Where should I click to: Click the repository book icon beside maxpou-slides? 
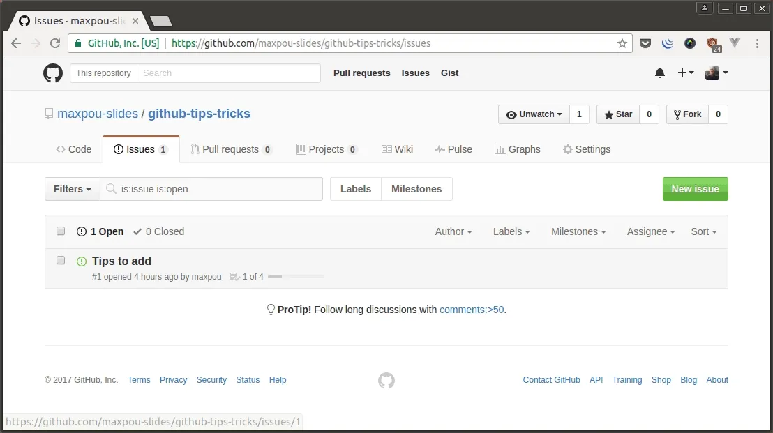49,114
